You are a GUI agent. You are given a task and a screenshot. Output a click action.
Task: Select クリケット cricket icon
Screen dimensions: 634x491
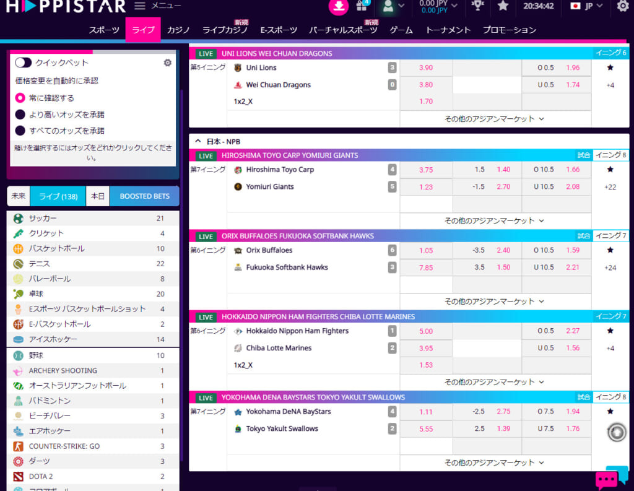[18, 233]
